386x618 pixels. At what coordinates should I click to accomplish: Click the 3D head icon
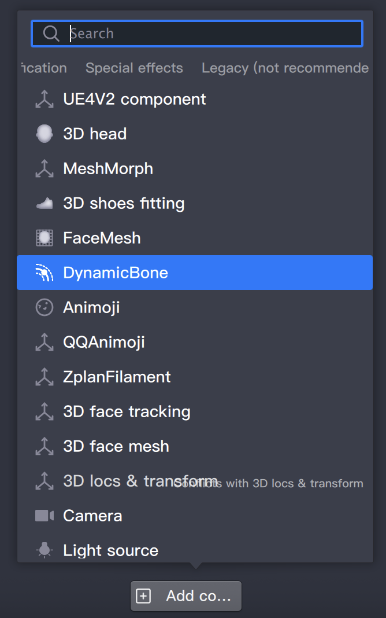point(44,134)
